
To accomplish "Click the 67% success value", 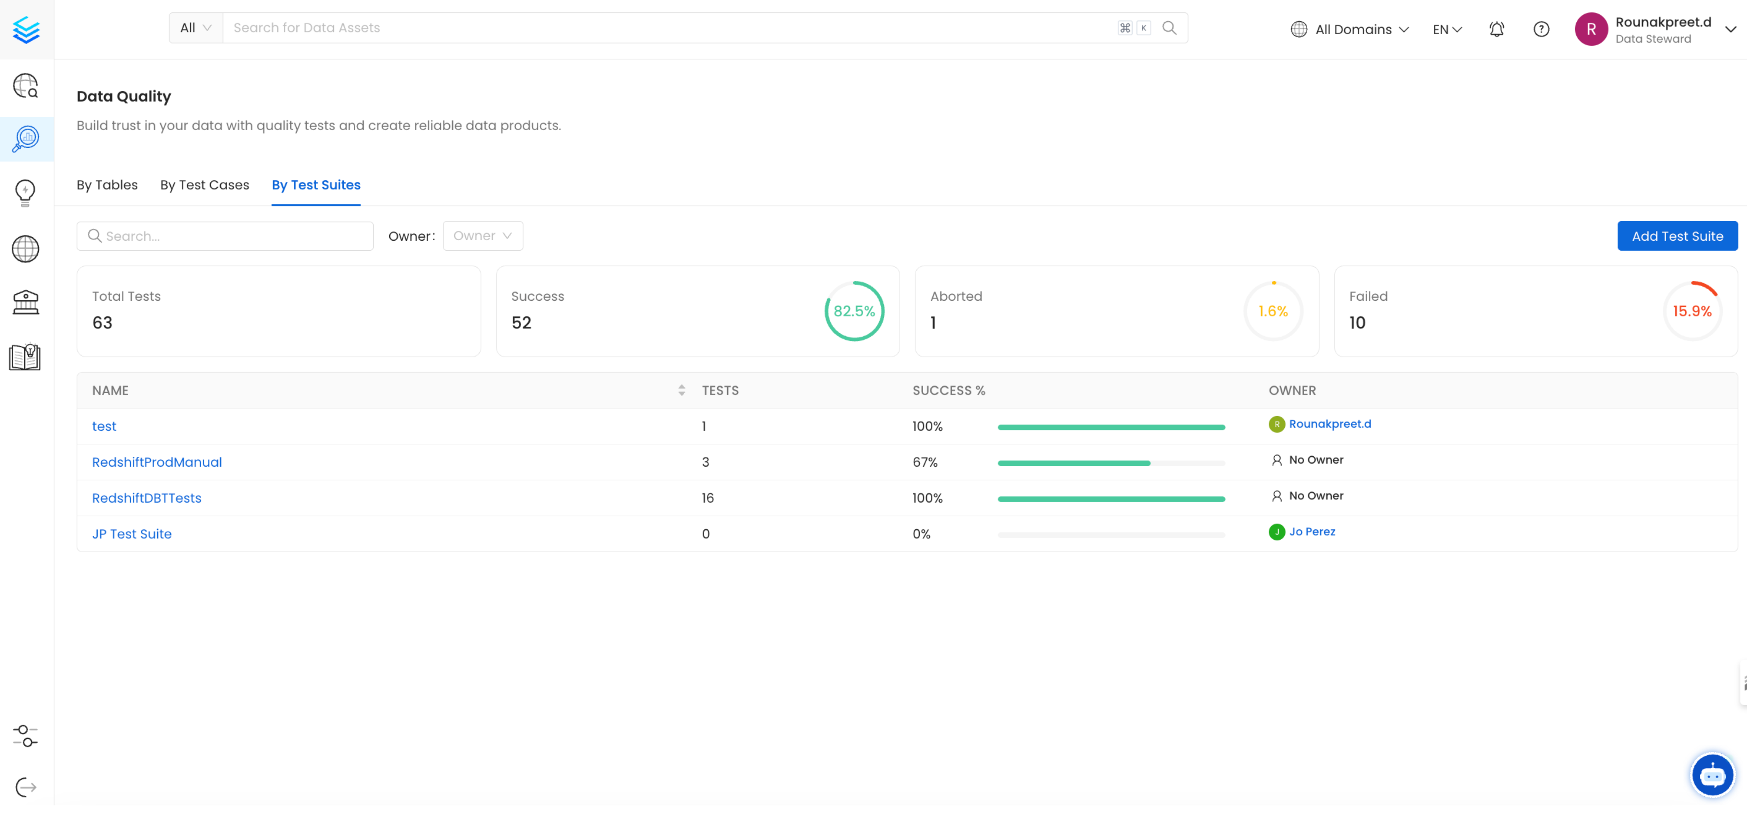I will coord(925,462).
